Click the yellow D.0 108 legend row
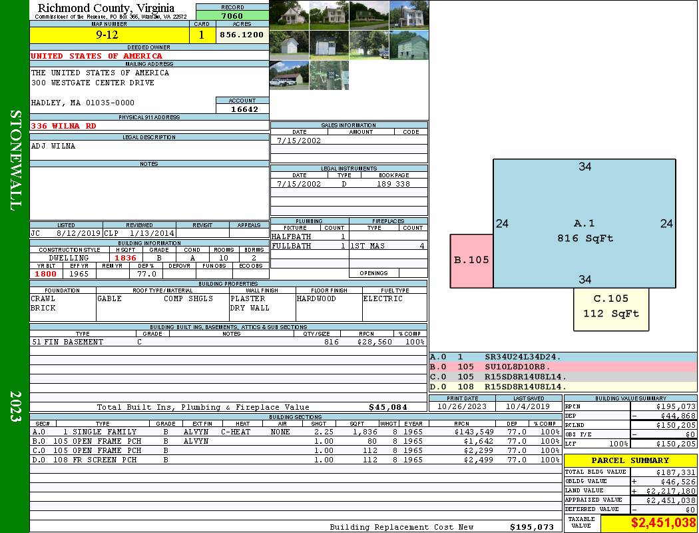The height and width of the screenshot is (533, 699). [x=563, y=386]
